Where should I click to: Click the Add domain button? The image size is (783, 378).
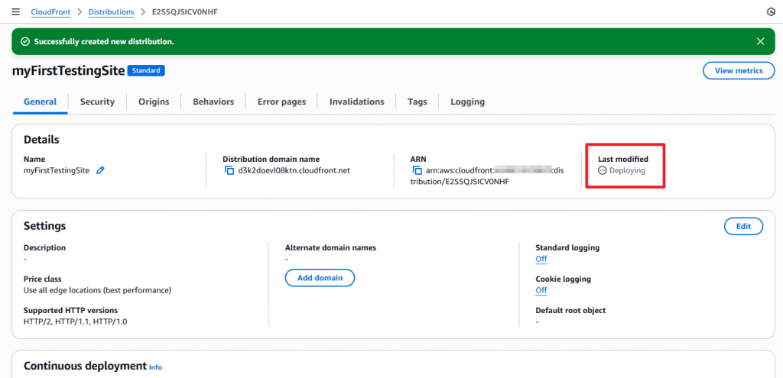[x=320, y=278]
